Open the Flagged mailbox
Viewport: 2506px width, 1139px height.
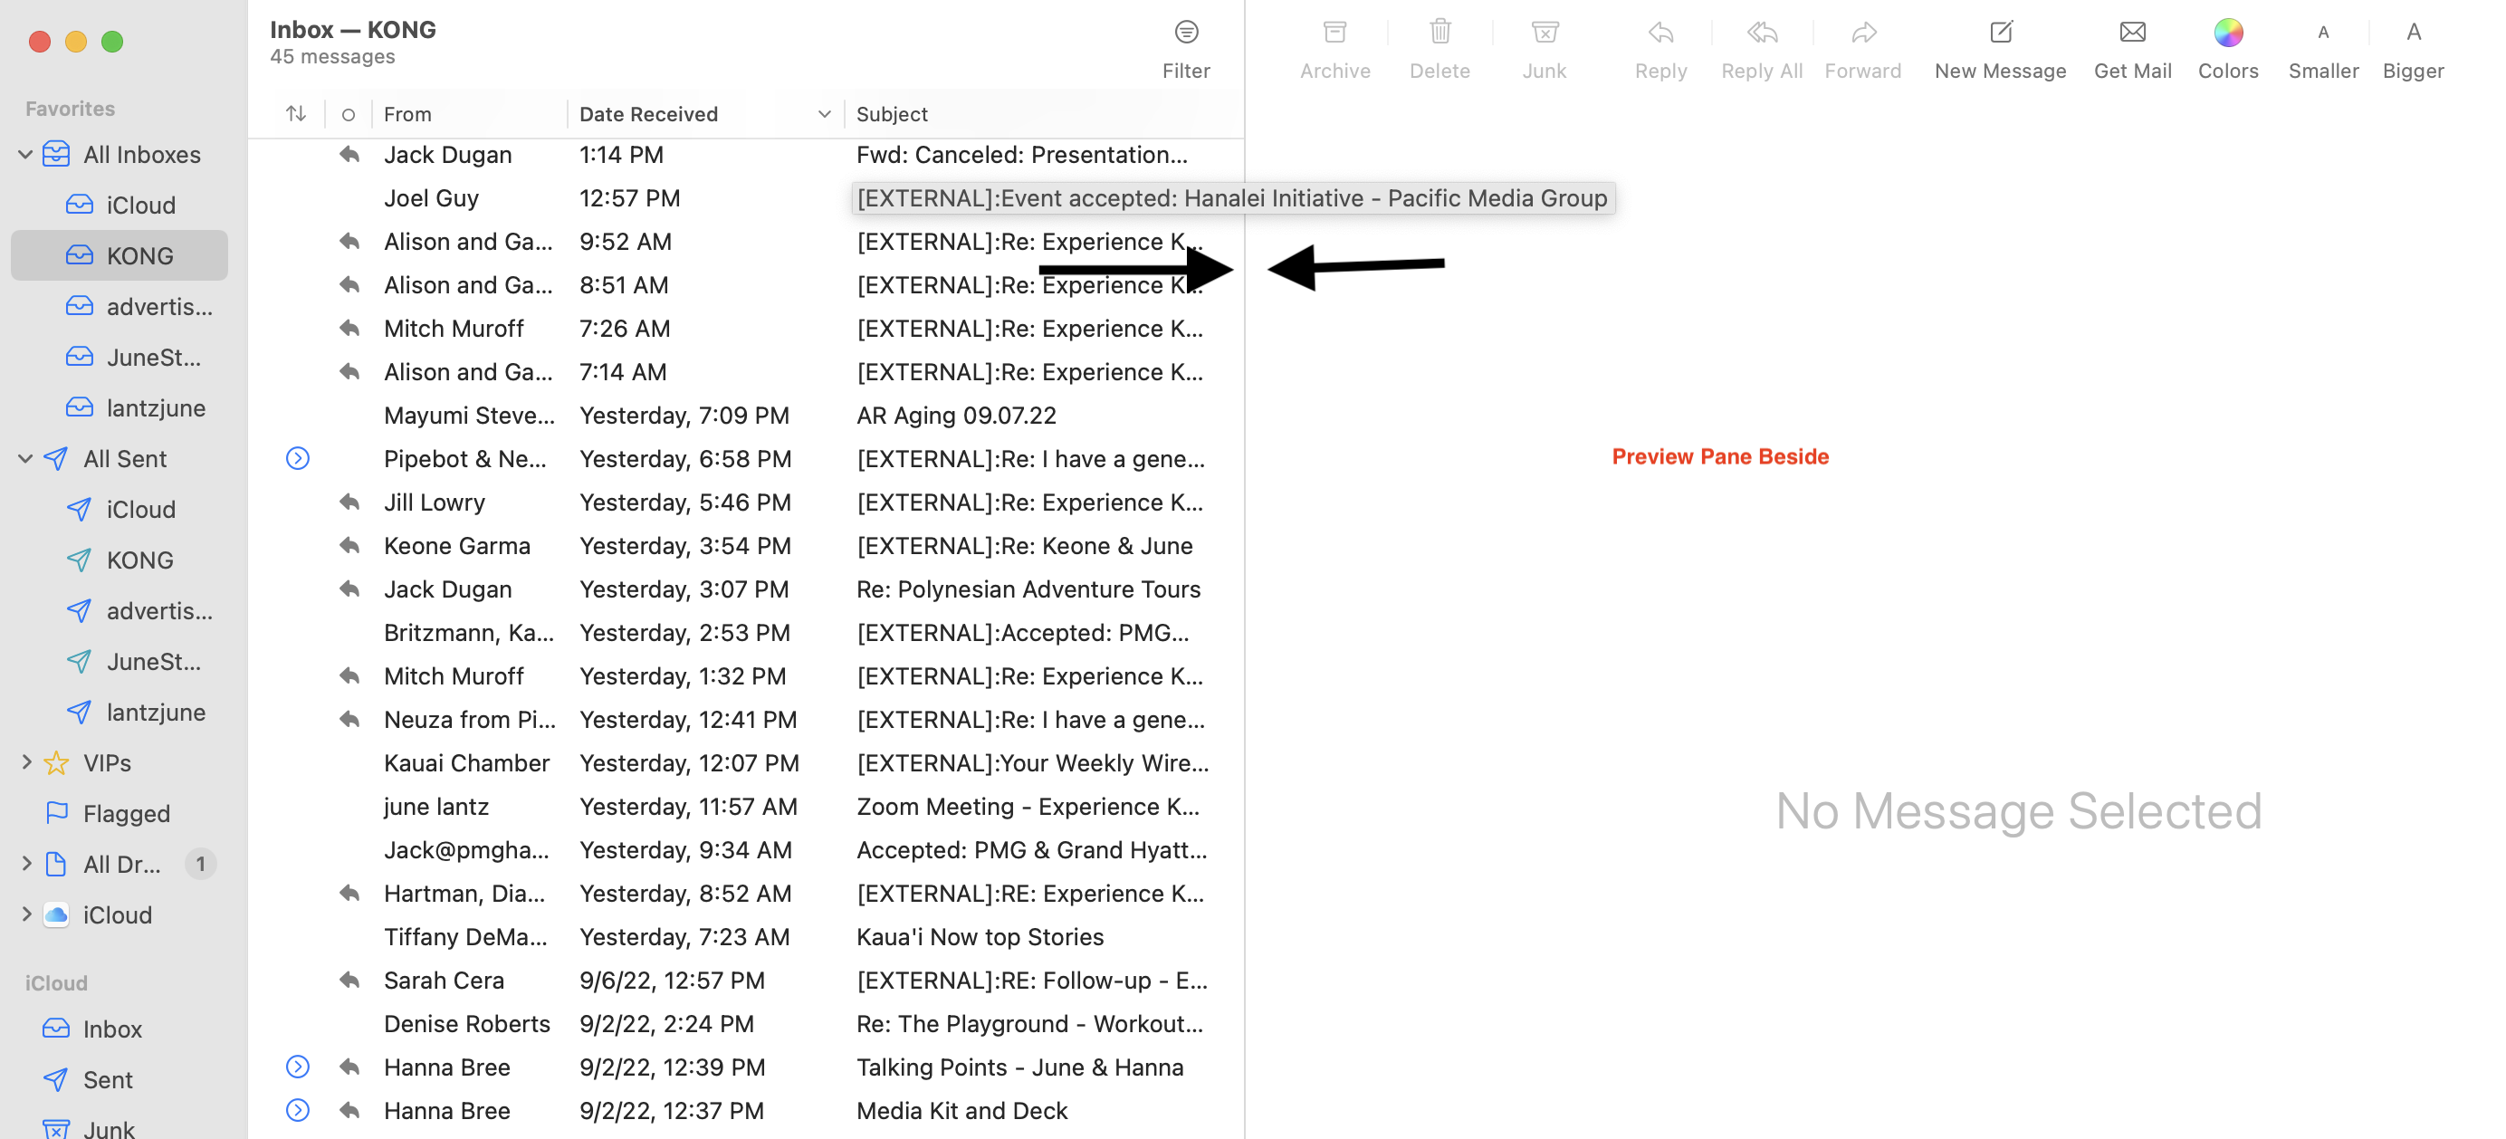(x=127, y=813)
